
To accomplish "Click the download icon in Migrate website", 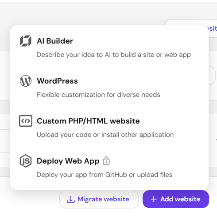I will (71, 199).
